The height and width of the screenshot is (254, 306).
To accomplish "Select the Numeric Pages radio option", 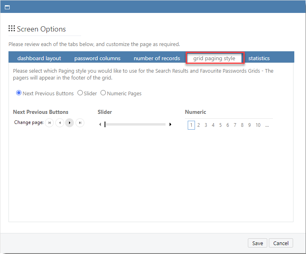I will click(103, 93).
